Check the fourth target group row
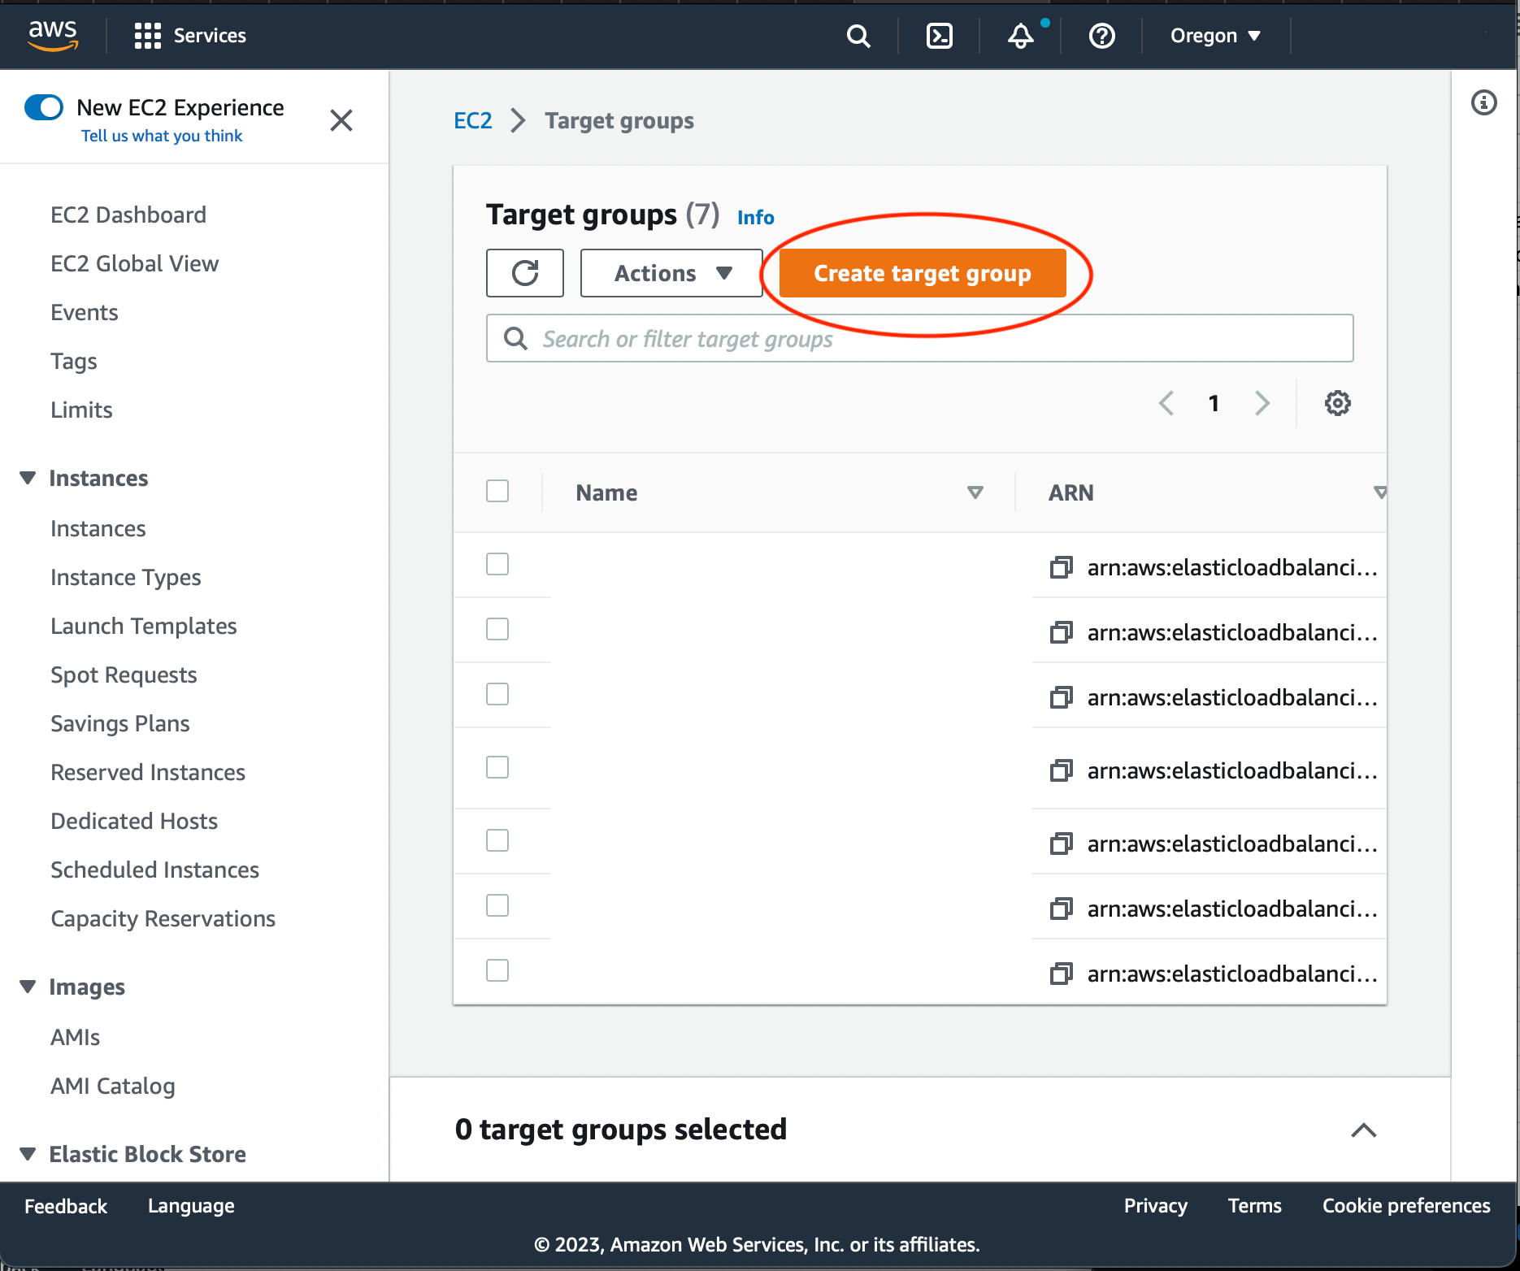The height and width of the screenshot is (1271, 1520). [x=497, y=767]
